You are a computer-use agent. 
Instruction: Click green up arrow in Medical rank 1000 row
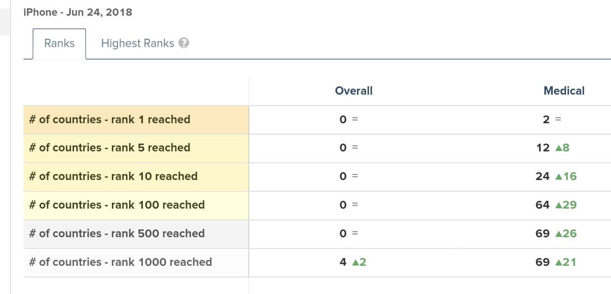tap(558, 263)
